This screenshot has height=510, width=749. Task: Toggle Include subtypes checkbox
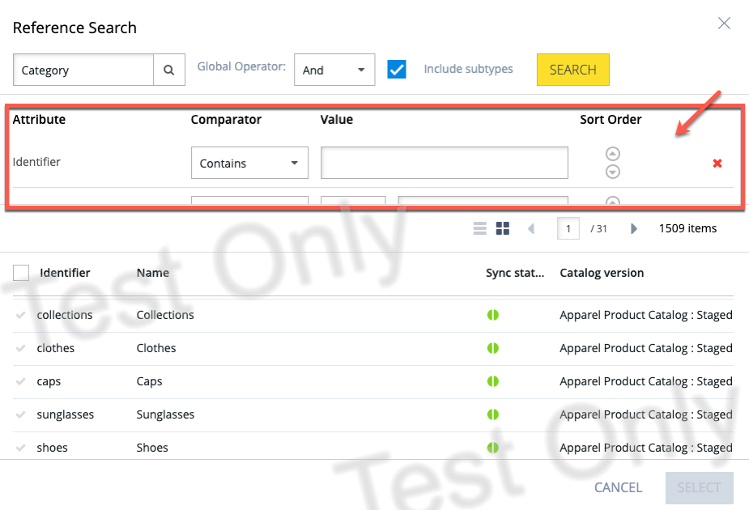(397, 70)
